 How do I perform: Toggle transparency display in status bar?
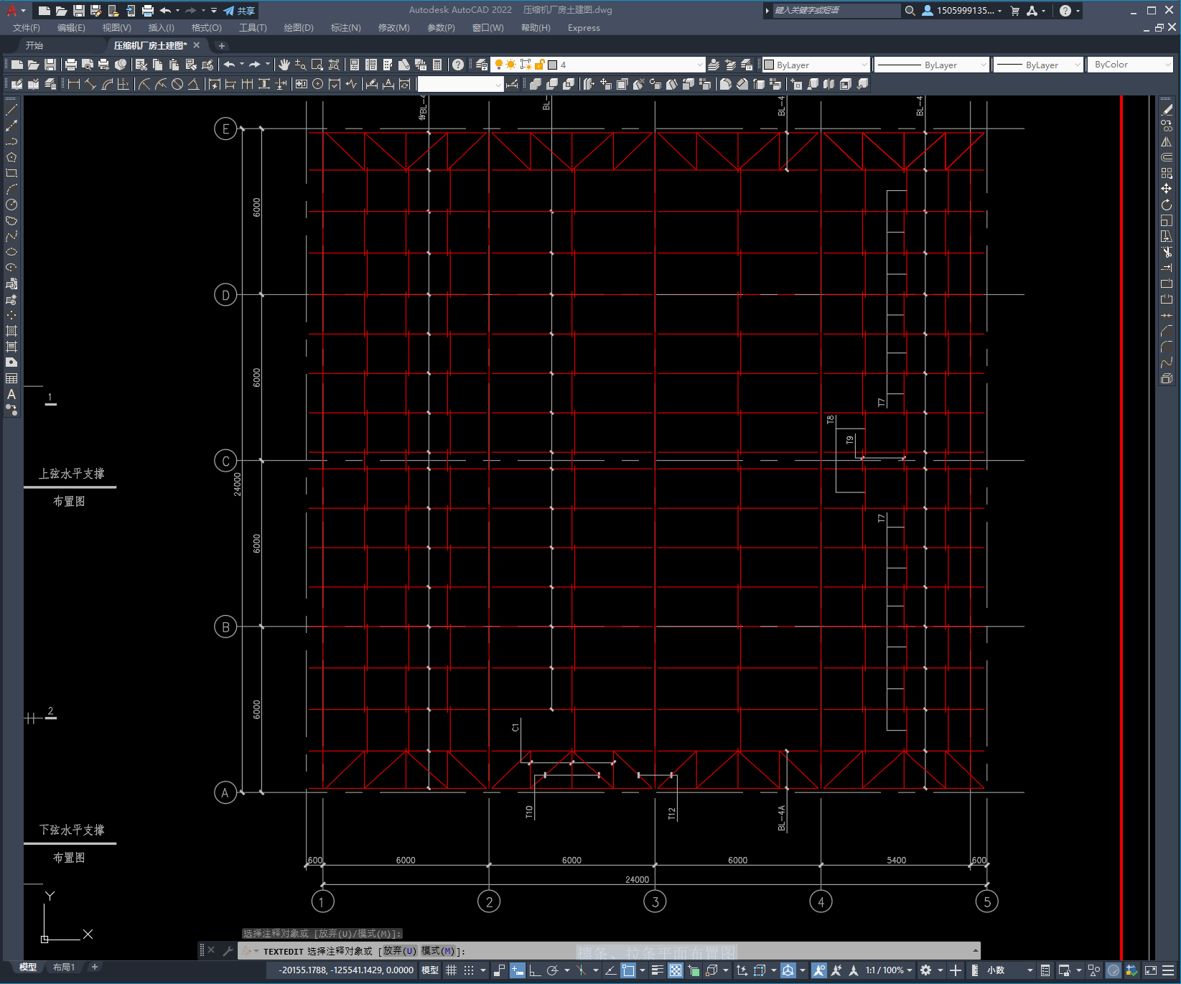676,970
